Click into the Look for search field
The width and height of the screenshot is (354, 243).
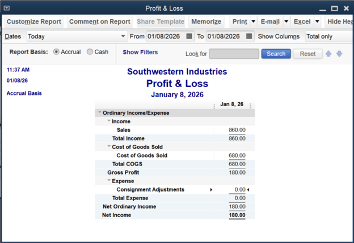[x=234, y=54]
